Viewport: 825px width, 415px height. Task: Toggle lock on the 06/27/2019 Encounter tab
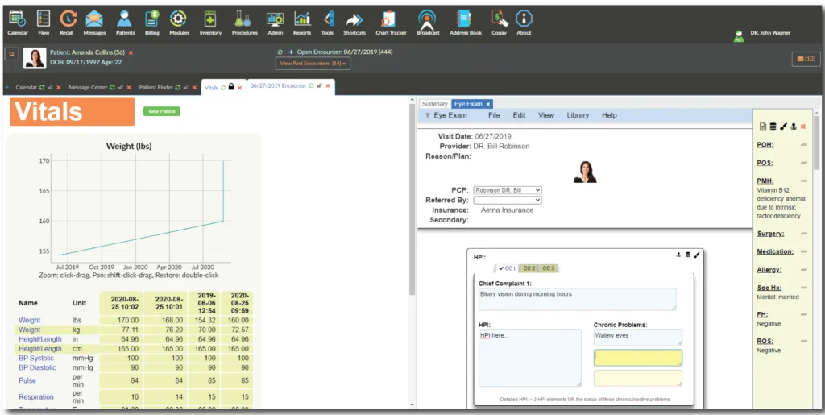319,85
